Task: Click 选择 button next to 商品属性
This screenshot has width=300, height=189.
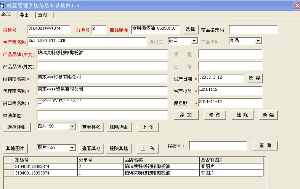Action: [191, 29]
